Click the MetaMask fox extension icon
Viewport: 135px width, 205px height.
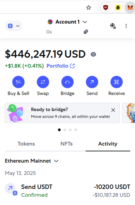point(130,8)
